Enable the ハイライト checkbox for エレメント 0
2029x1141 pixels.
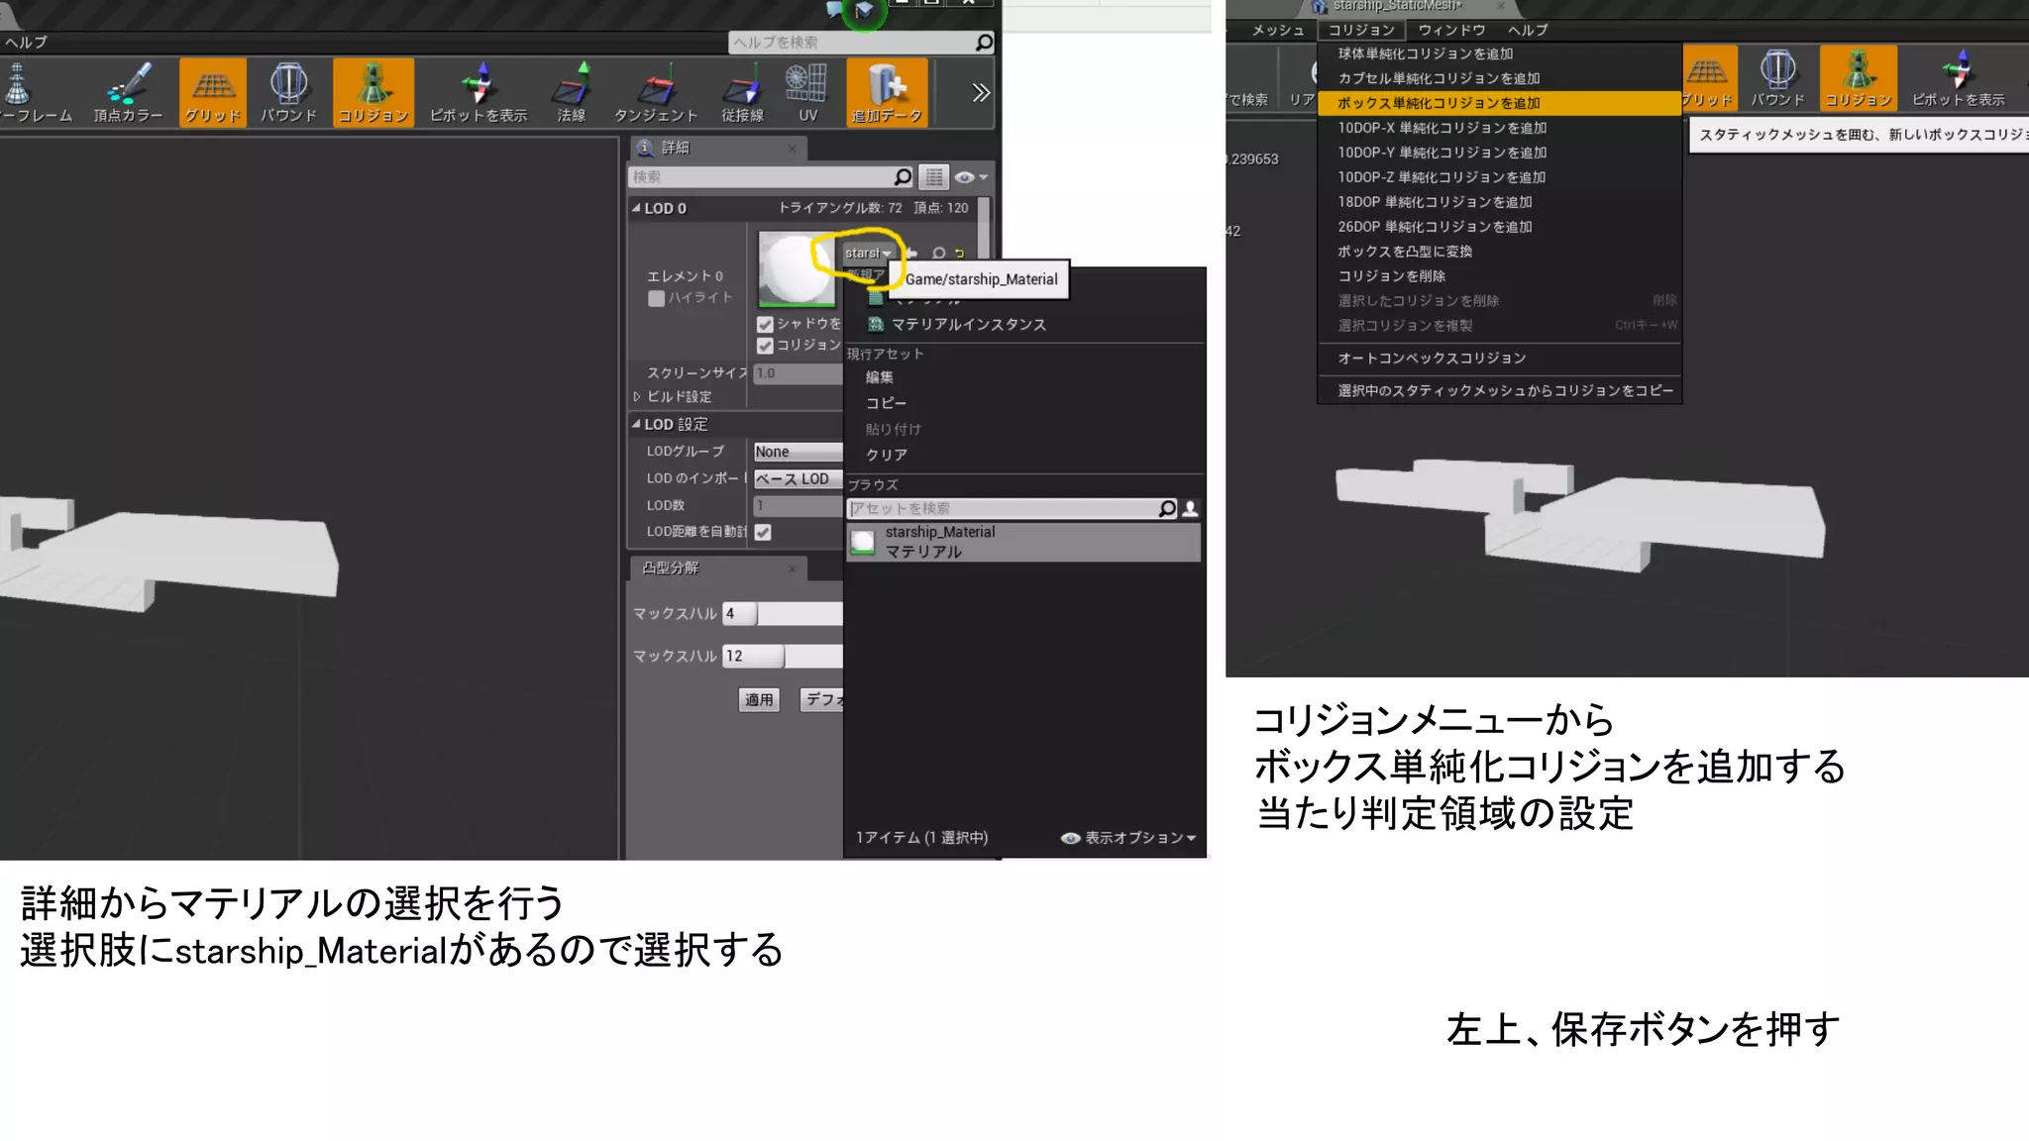point(656,298)
